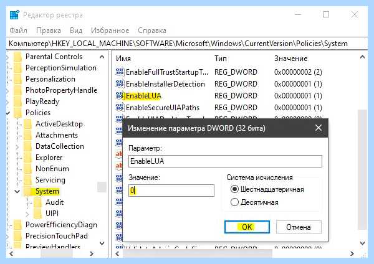Click the Servicing folder icon

(x=27, y=180)
